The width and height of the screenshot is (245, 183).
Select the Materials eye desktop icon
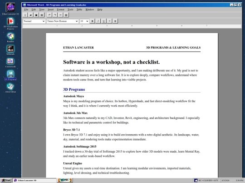click(x=10, y=50)
